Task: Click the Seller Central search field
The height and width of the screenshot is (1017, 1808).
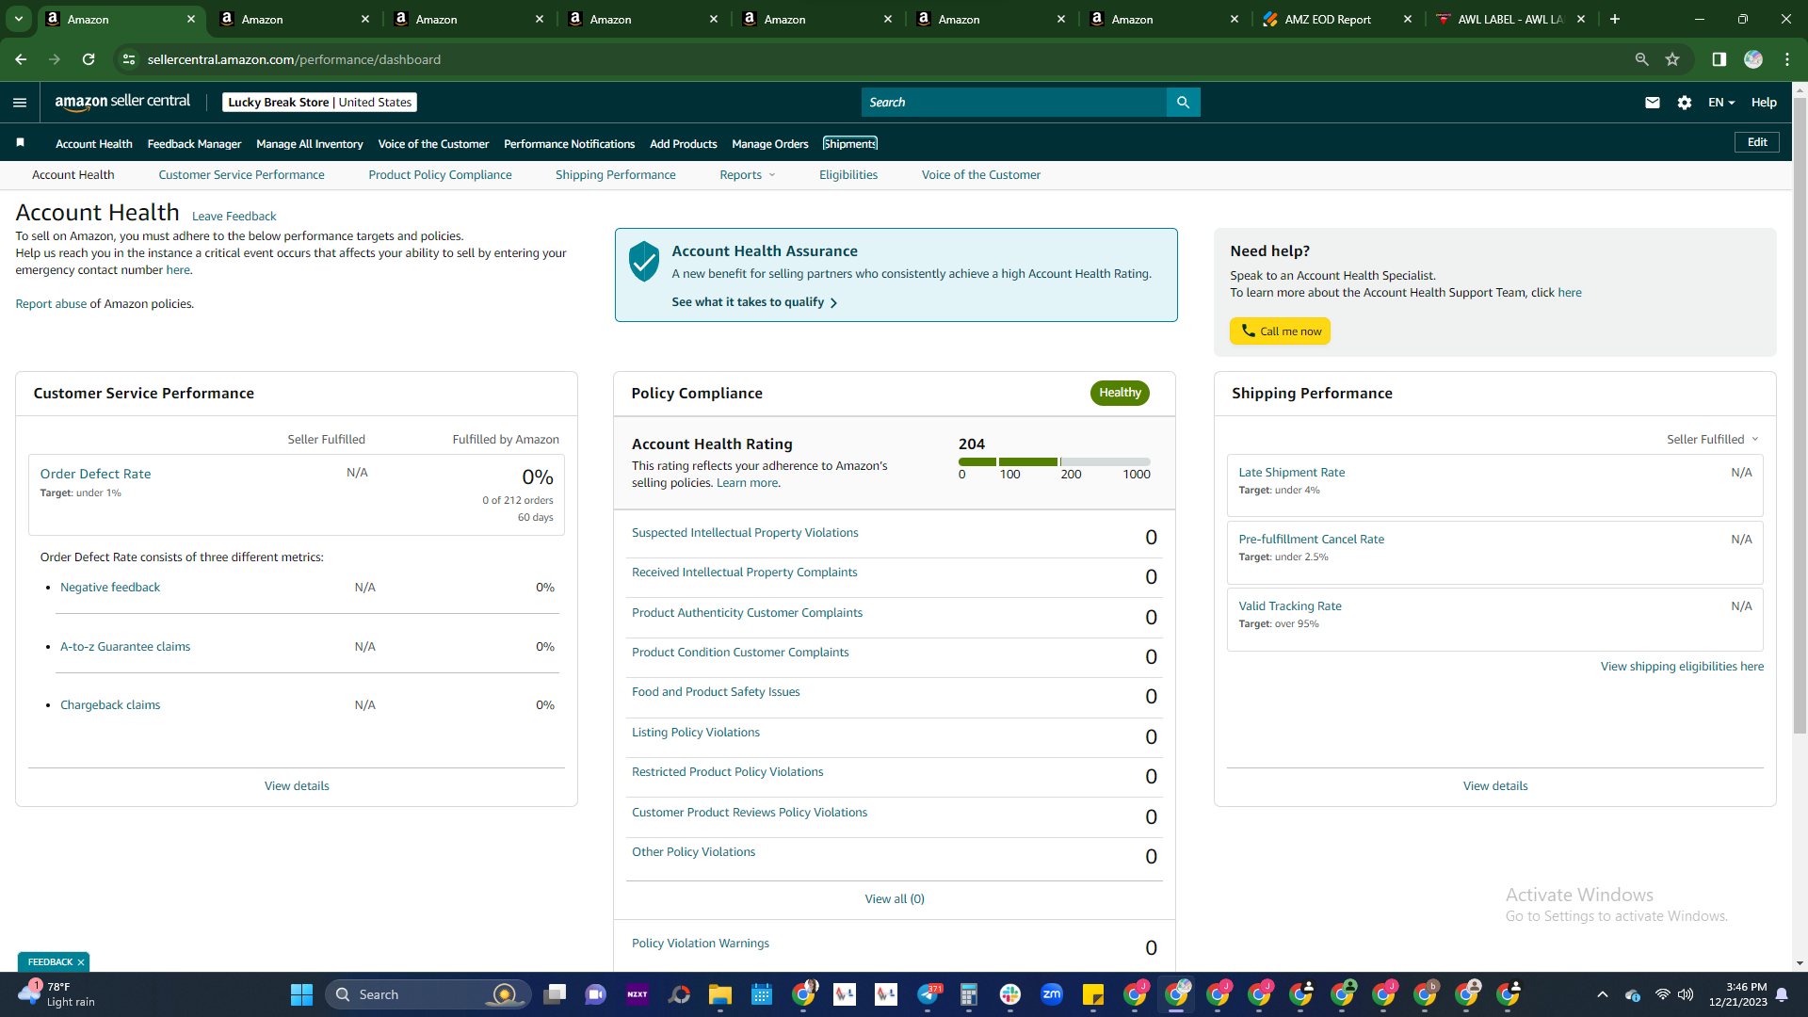Action: coord(1013,103)
